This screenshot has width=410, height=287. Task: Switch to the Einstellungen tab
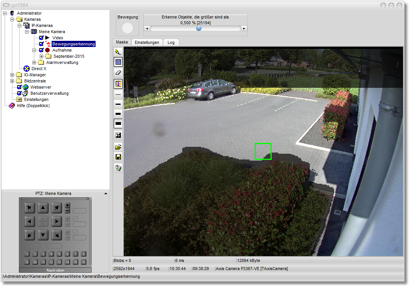pyautogui.click(x=147, y=42)
